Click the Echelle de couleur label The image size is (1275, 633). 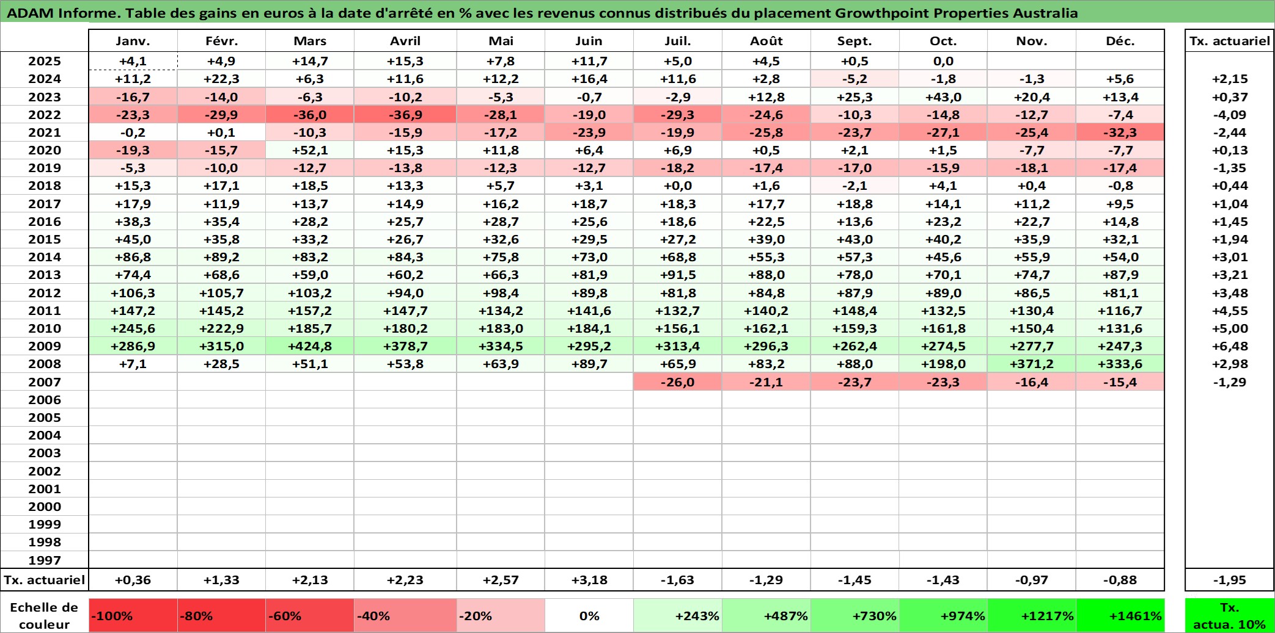coord(45,615)
